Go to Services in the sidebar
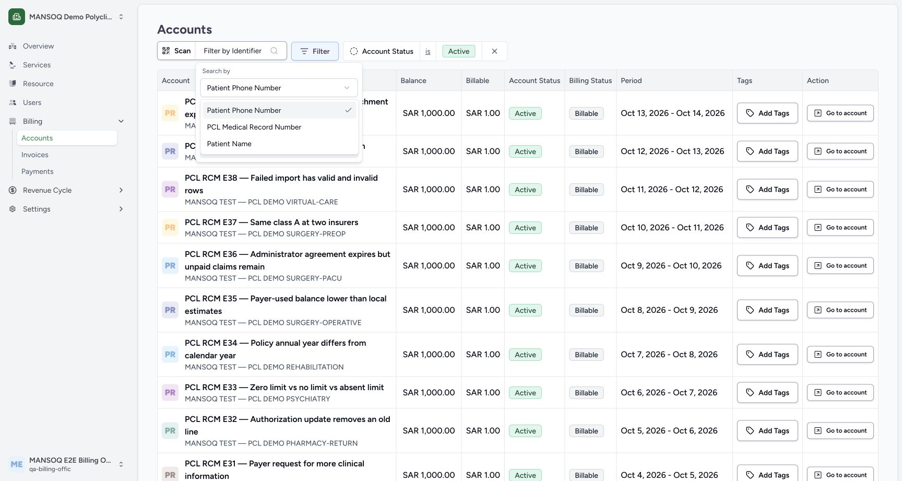The width and height of the screenshot is (902, 481). [x=37, y=65]
